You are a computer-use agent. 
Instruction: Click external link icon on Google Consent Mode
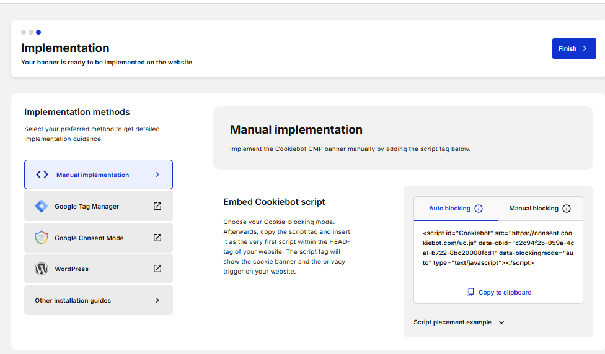(x=157, y=238)
